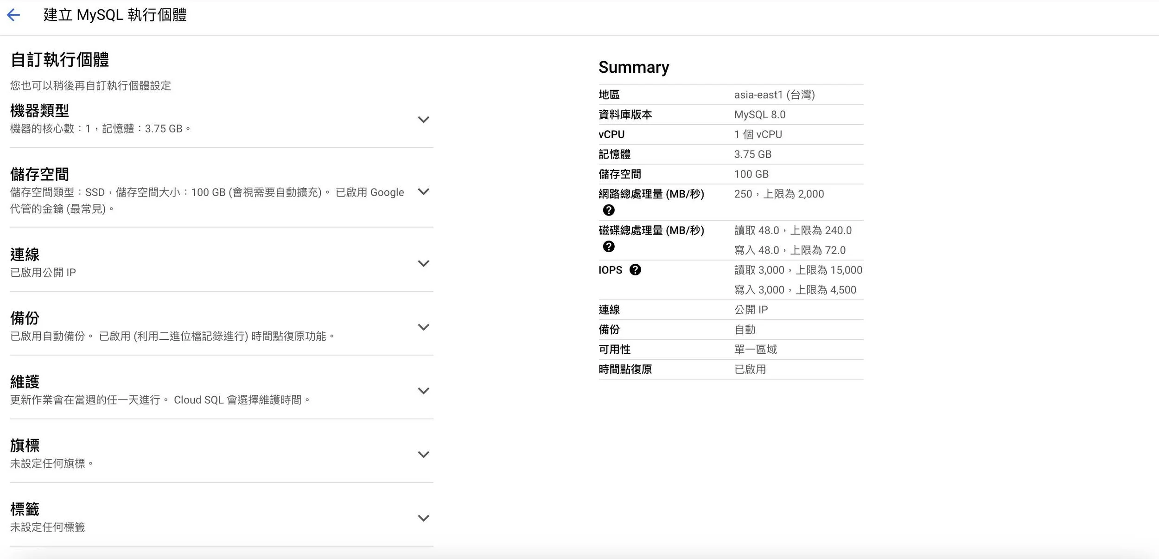Click the 已啟用公開 IP description

[43, 273]
